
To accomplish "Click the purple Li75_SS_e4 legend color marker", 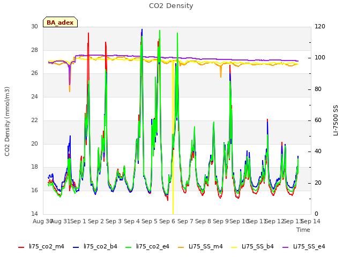I will tap(286, 247).
